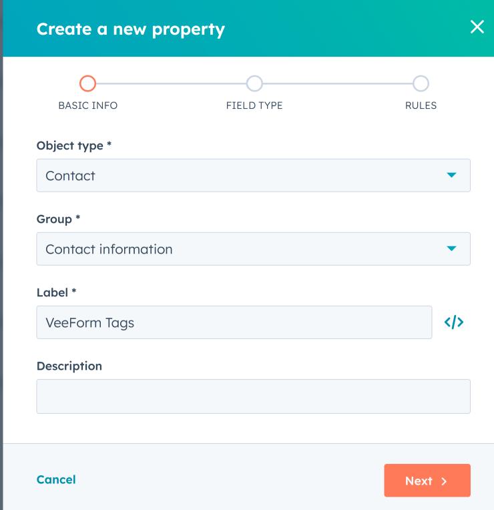Focus the Label field containing VeeForm Tags
This screenshot has height=510, width=494.
click(234, 322)
